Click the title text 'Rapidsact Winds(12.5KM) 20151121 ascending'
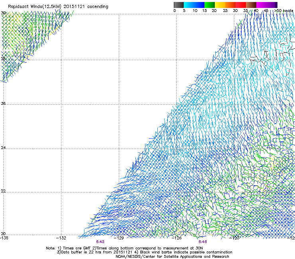The height and width of the screenshot is (259, 295). 58,7
